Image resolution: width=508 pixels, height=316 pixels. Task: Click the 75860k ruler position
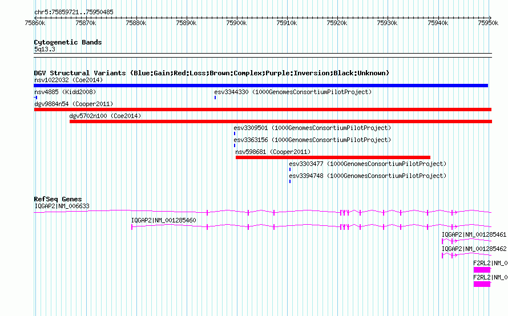tap(35, 23)
